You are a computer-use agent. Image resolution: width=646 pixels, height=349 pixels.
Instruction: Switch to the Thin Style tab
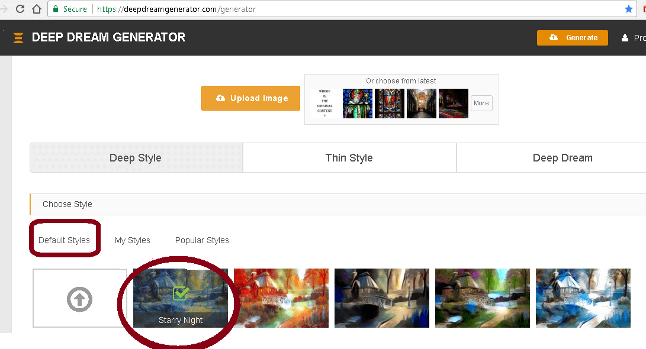point(349,157)
